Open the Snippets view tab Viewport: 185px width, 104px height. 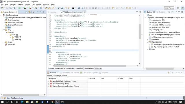(103, 73)
